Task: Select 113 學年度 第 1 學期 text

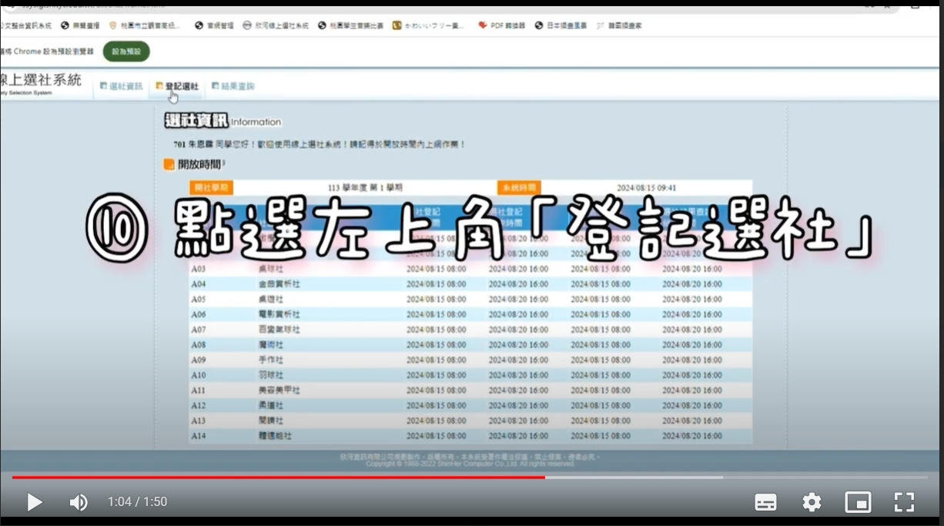Action: pos(364,188)
